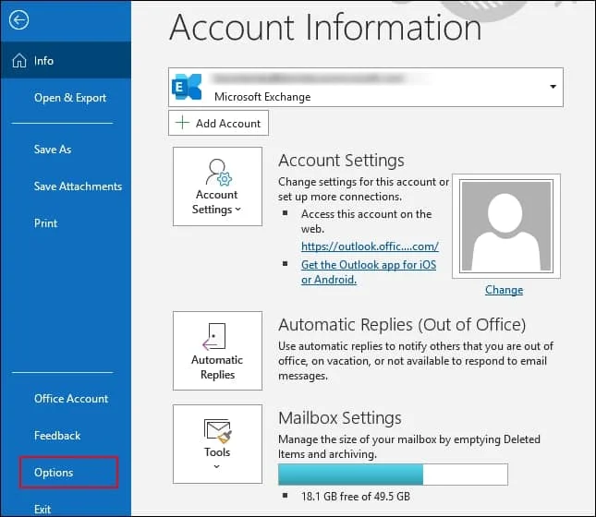Click the mailbox storage usage bar

393,475
